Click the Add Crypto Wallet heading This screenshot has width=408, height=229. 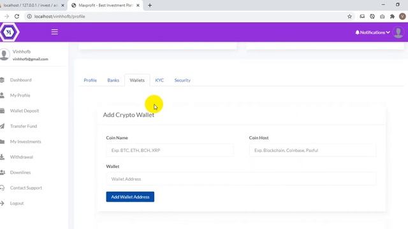[x=129, y=114]
